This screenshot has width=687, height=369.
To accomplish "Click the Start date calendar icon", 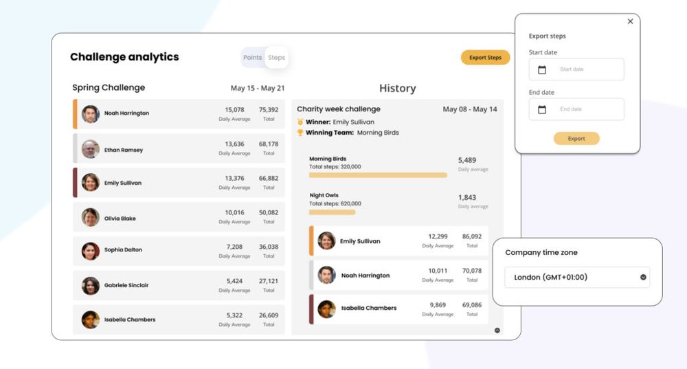I will pyautogui.click(x=542, y=69).
